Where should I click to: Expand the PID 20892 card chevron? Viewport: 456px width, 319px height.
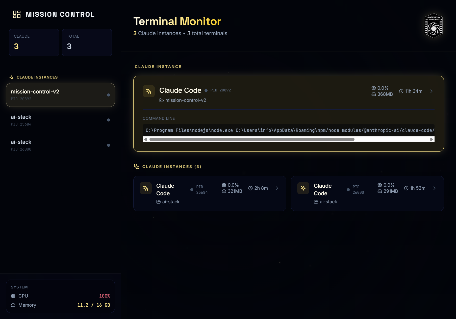432,91
